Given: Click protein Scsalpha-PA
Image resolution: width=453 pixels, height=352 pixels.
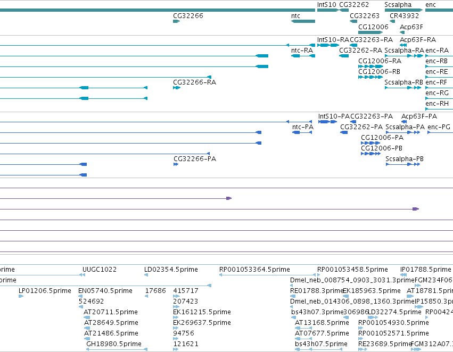Looking at the screenshot, I should (405, 127).
